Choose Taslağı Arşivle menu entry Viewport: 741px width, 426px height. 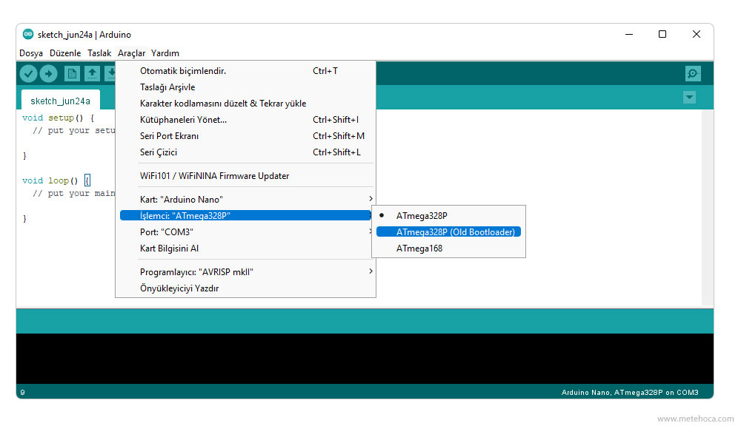tap(246, 87)
